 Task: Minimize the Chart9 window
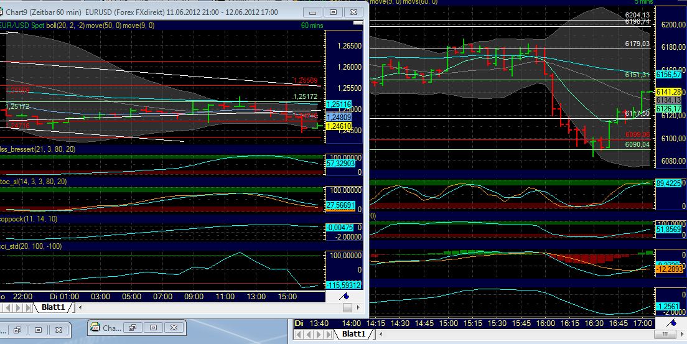313,12
